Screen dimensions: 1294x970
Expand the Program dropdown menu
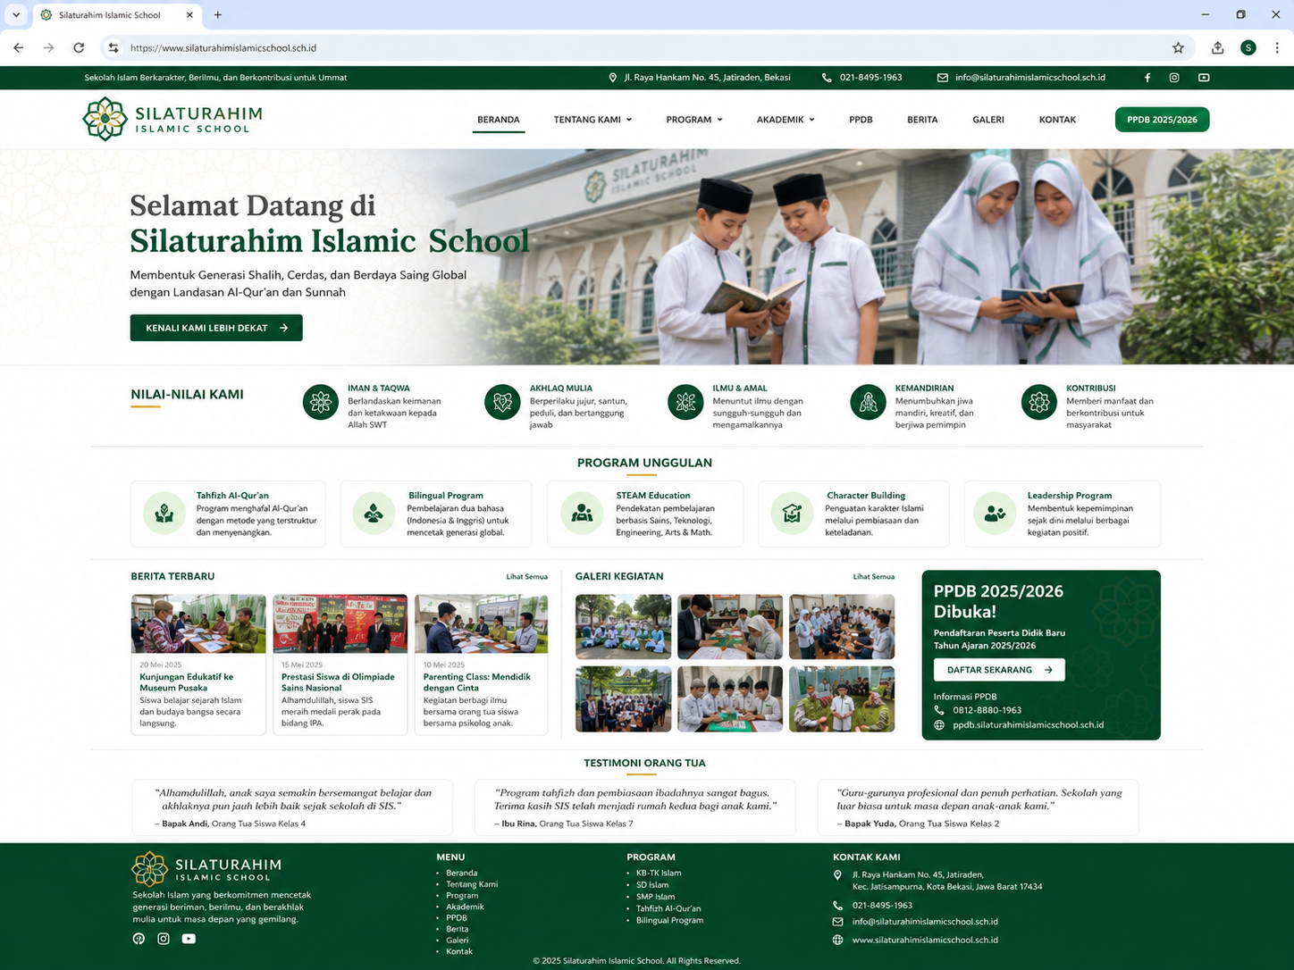click(x=694, y=120)
